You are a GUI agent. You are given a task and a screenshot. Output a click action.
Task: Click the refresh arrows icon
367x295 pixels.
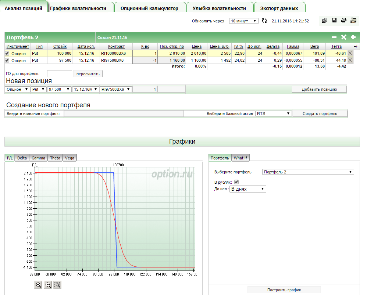(x=264, y=21)
